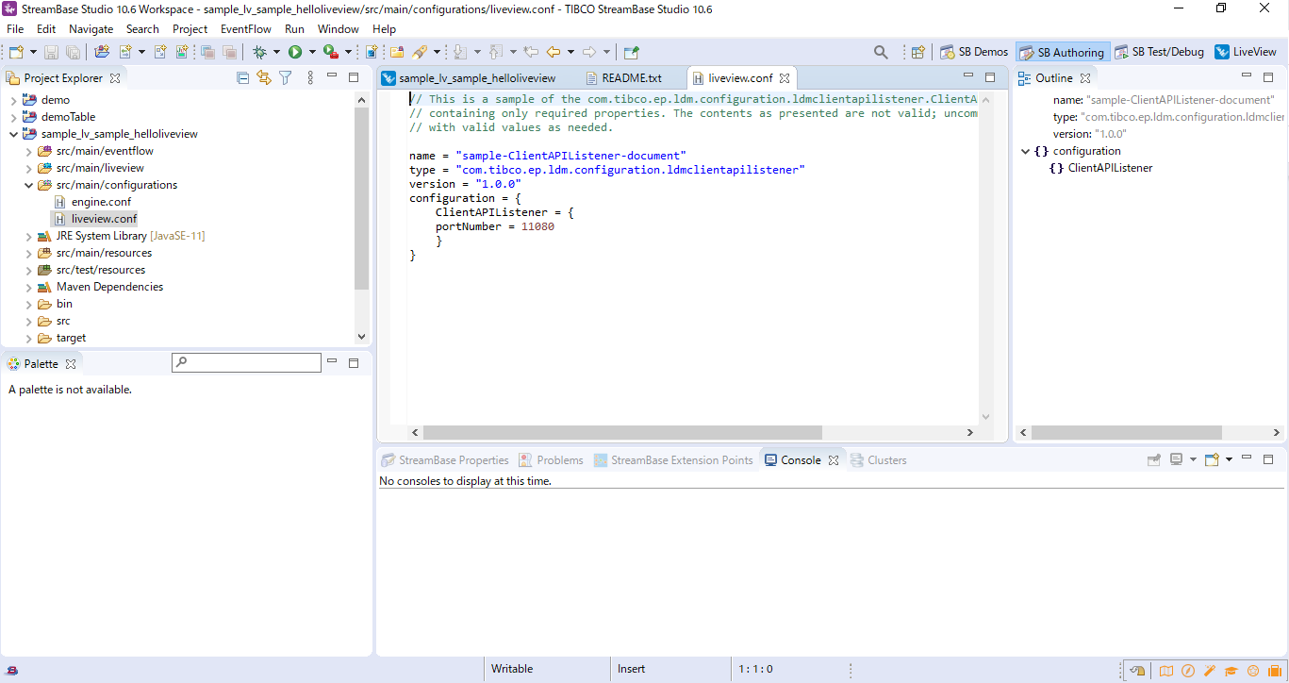Click the graduation cap icon in status bar

click(1231, 671)
